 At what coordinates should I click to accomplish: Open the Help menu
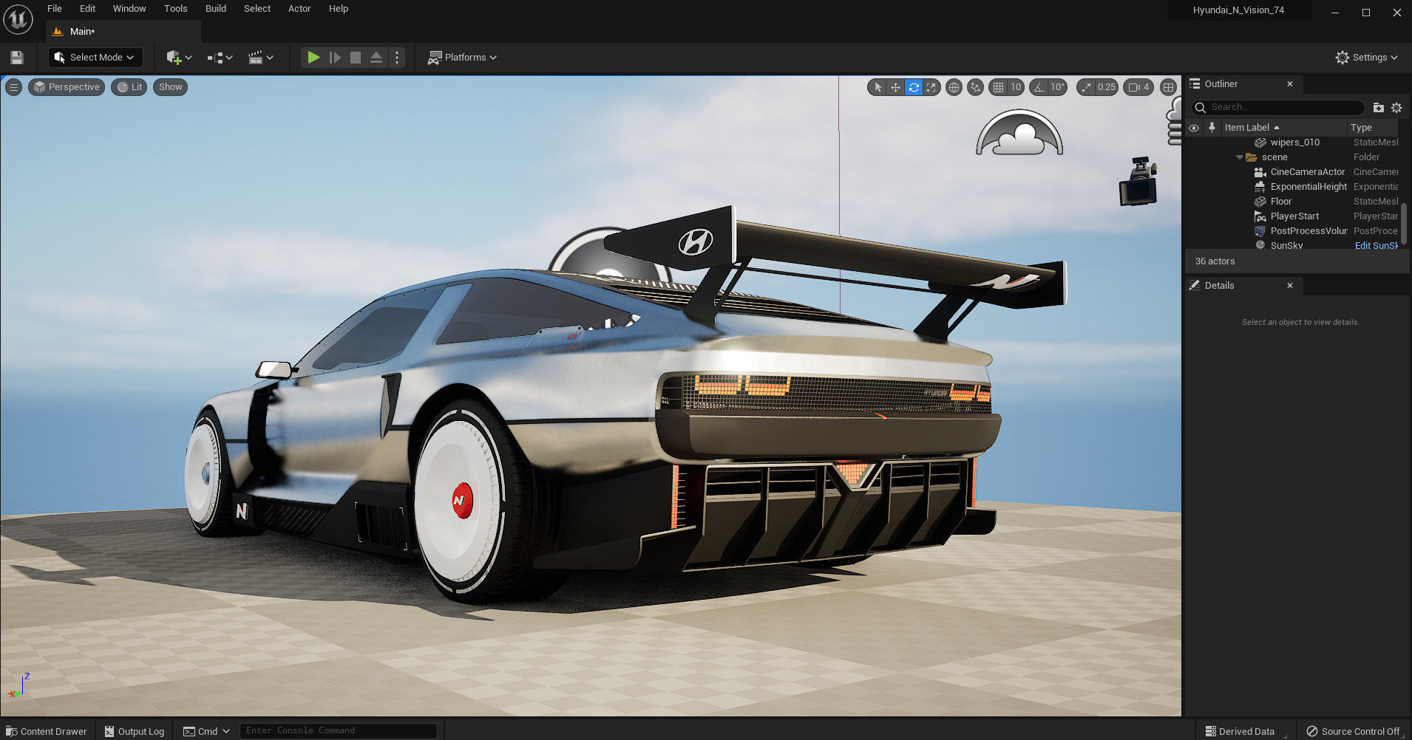pyautogui.click(x=339, y=9)
